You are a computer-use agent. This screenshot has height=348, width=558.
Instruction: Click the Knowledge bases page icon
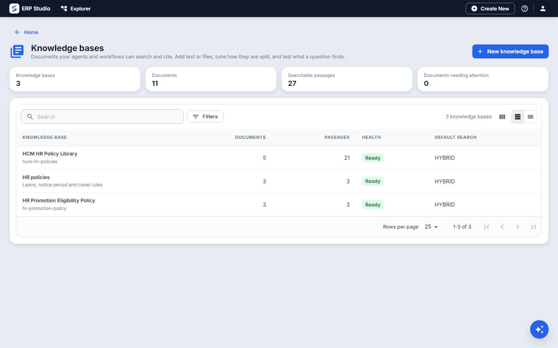pos(17,51)
